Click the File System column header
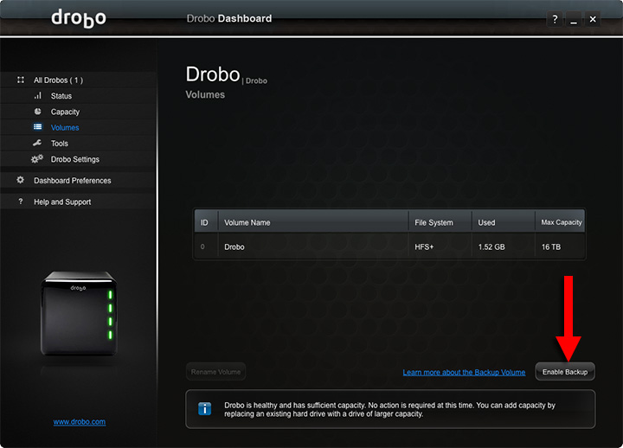623x448 pixels. coord(440,222)
